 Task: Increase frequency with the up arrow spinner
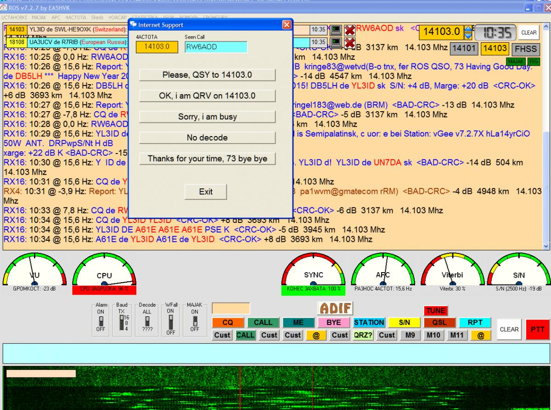[467, 29]
